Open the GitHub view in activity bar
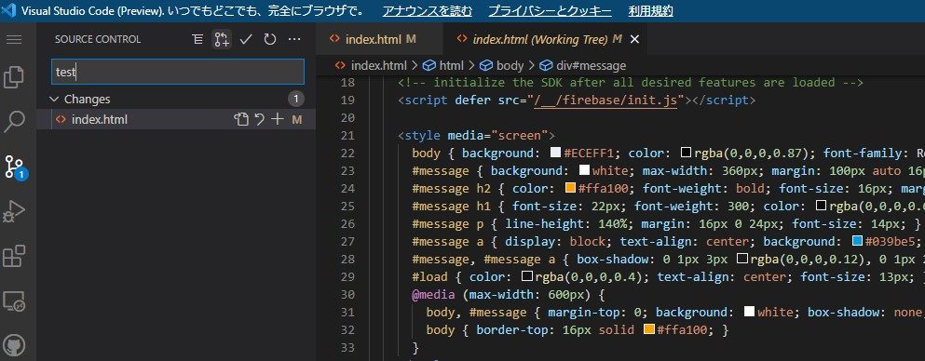 pos(14,346)
